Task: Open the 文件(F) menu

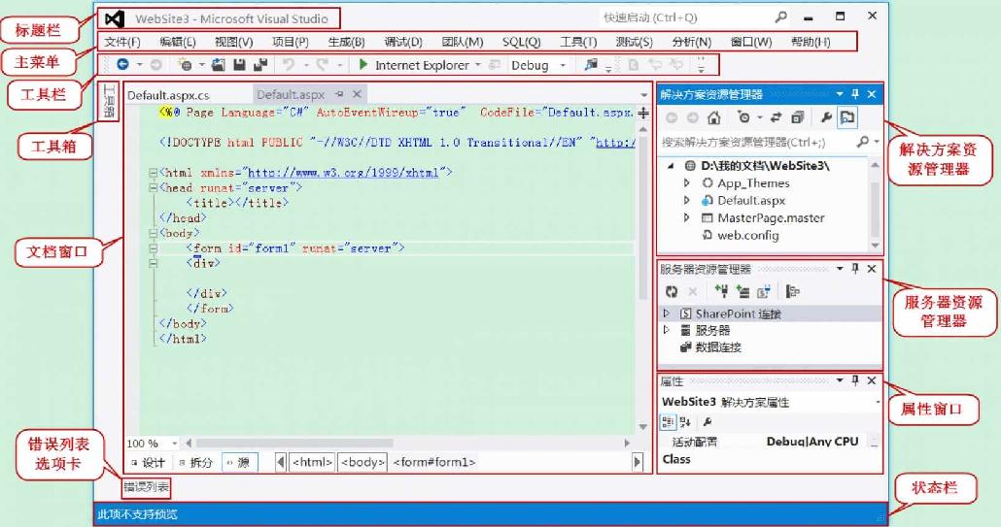Action: click(x=121, y=42)
